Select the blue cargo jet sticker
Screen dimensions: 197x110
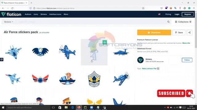[121, 52]
